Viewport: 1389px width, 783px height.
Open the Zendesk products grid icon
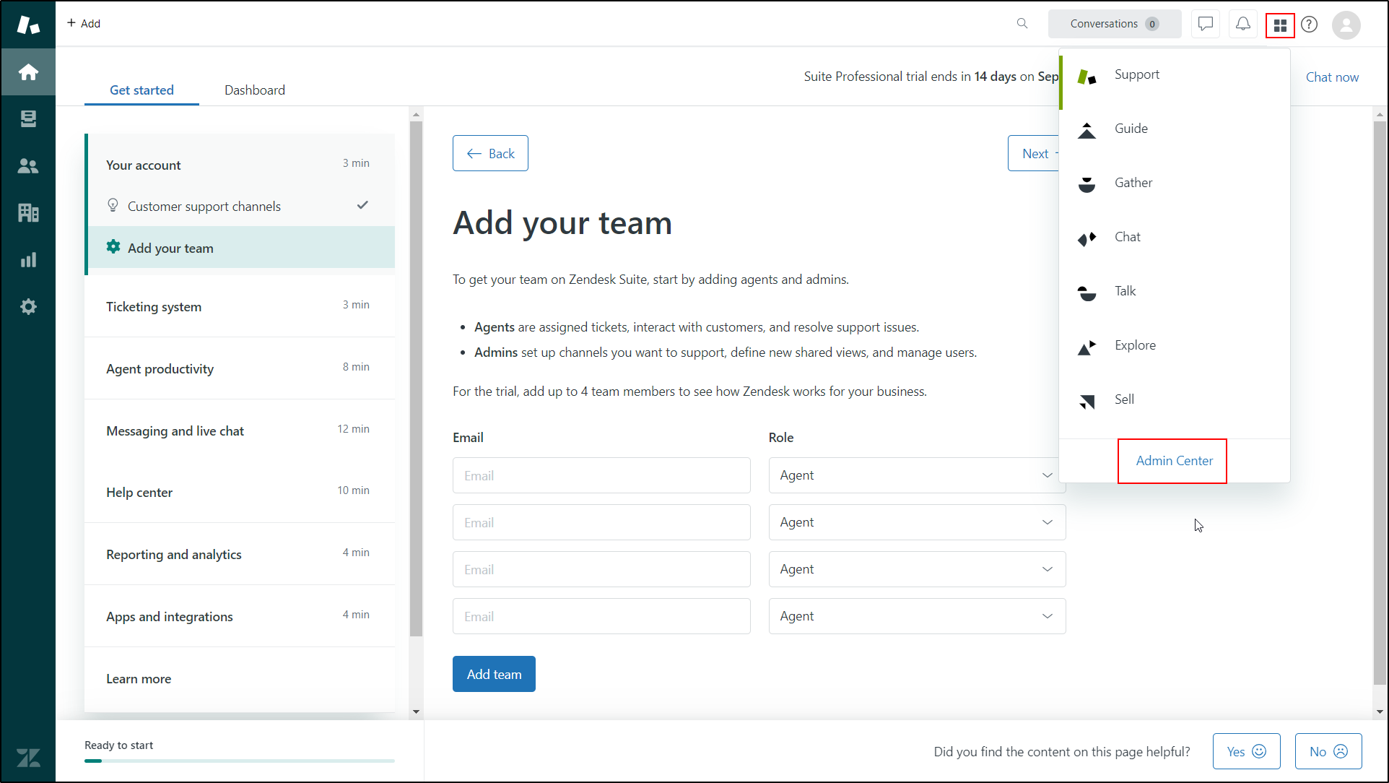point(1279,24)
